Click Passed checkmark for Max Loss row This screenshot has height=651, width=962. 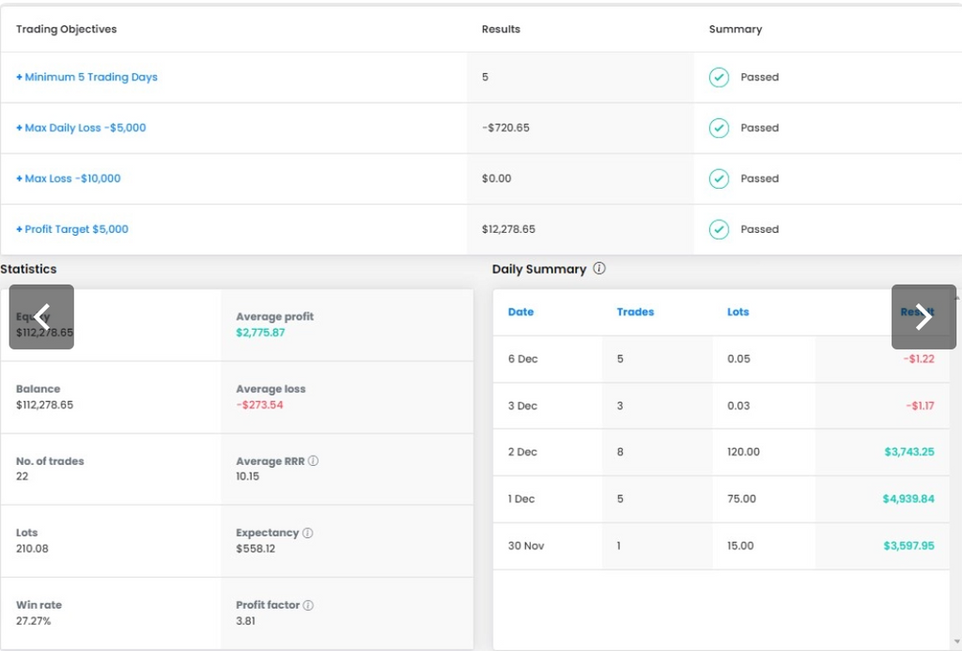719,178
